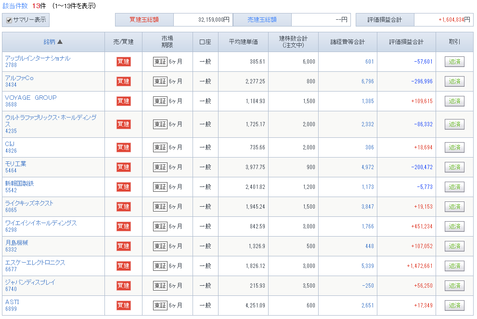Image resolution: width=477 pixels, height=319 pixels.
Task: Click 買建 badge in アルファCo row
Action: pos(124,81)
